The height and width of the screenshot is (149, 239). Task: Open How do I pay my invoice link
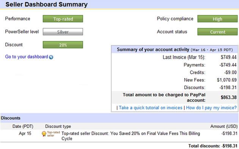coord(211,108)
